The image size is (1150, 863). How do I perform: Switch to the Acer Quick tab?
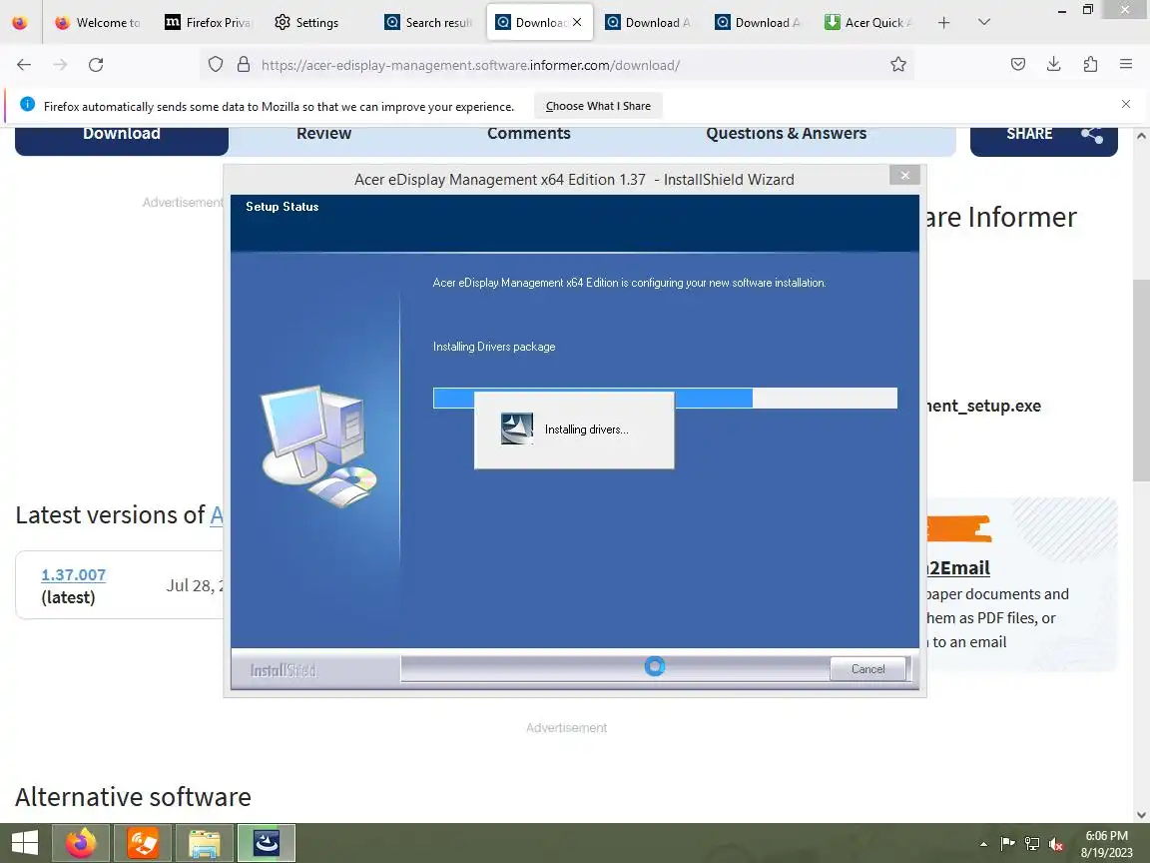tap(868, 23)
